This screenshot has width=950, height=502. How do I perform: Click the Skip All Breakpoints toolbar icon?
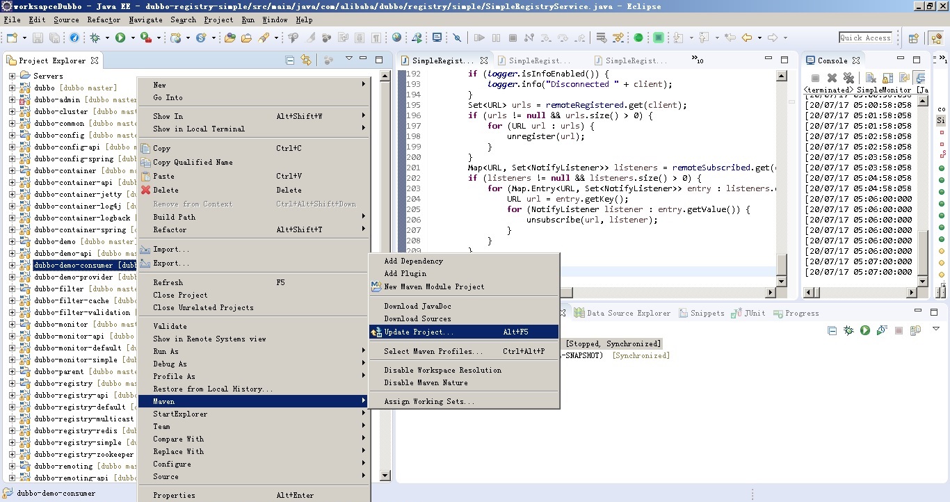click(457, 38)
